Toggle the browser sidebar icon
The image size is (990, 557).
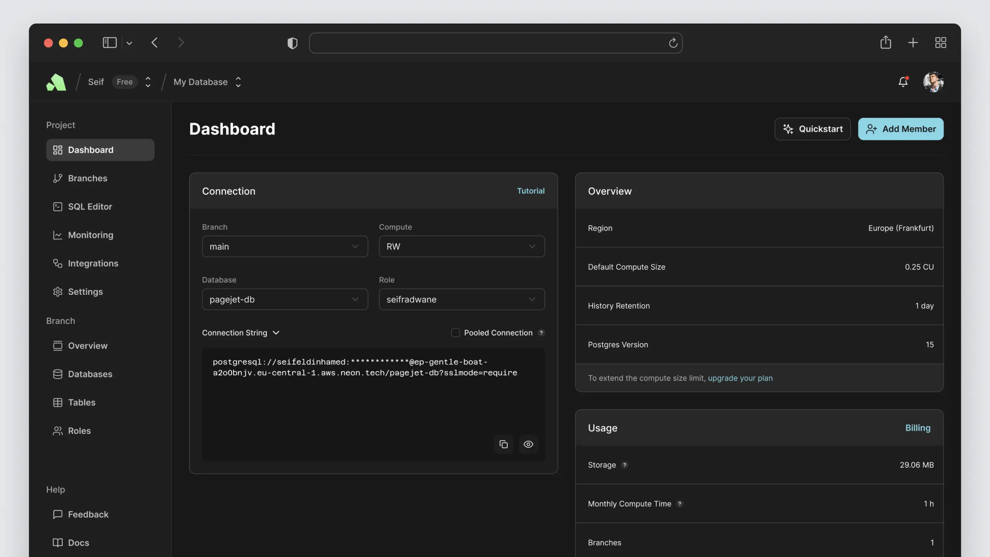click(x=110, y=43)
